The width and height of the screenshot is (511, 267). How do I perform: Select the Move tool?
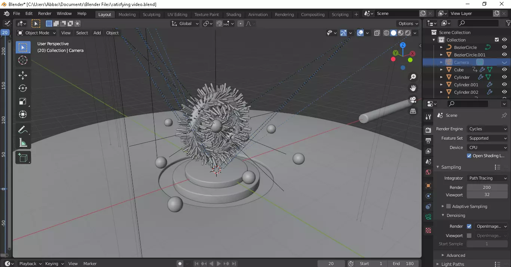(23, 75)
